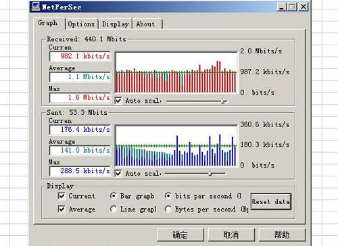The width and height of the screenshot is (338, 246).
Task: Click the Sent Max 288.5 kbits/s field
Action: tap(80, 171)
